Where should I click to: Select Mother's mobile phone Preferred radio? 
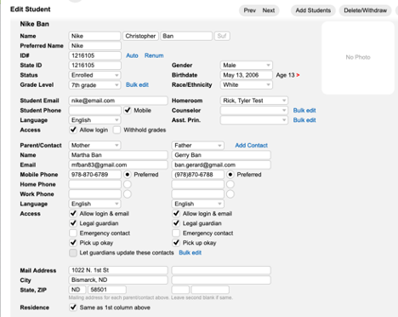point(128,175)
